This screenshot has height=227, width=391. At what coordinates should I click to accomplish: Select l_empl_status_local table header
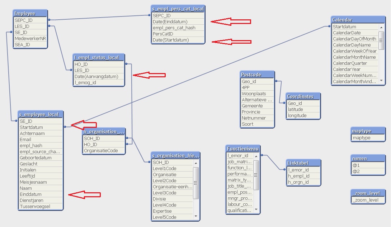(99, 58)
